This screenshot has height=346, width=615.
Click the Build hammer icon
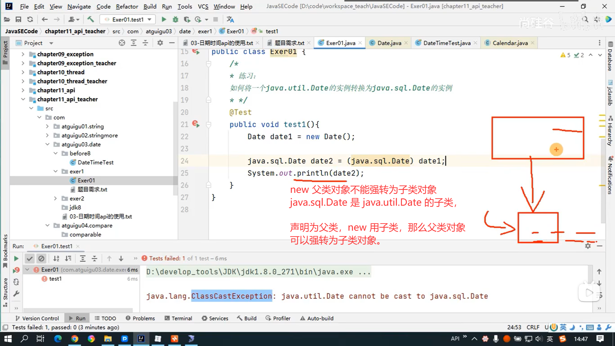click(91, 20)
